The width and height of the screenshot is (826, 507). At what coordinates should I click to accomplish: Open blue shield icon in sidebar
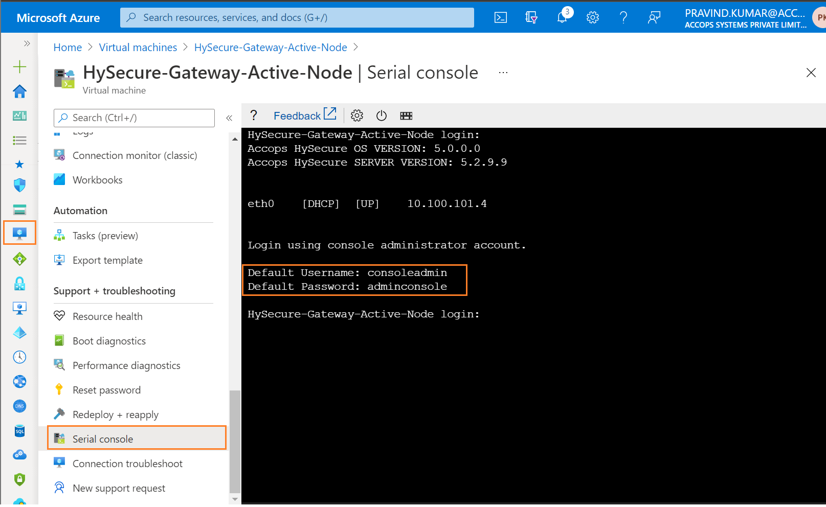click(19, 185)
